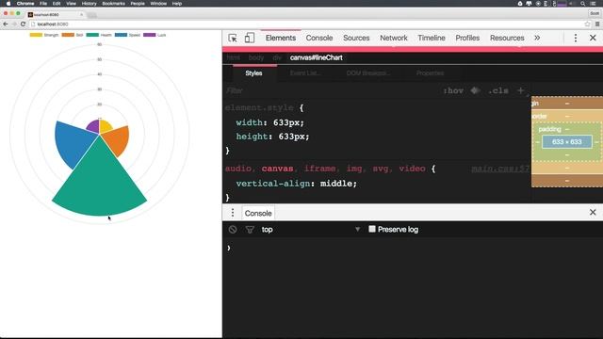Select the Console drawer tab
The width and height of the screenshot is (603, 339).
(258, 214)
